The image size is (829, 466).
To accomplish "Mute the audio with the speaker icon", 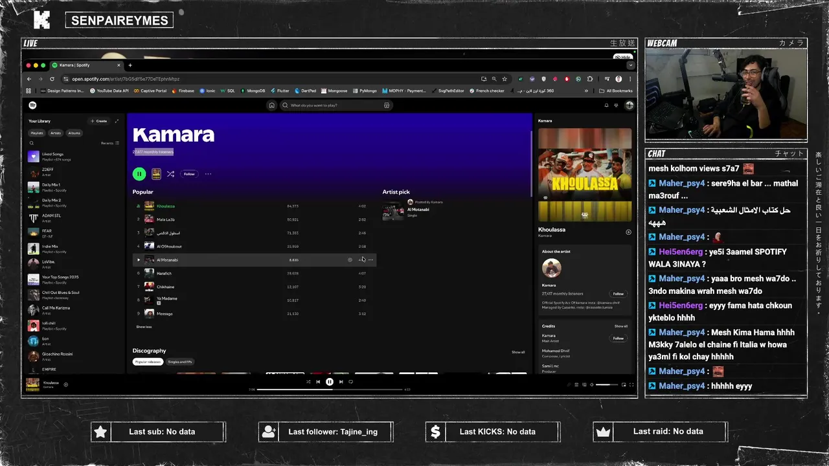I will (591, 385).
